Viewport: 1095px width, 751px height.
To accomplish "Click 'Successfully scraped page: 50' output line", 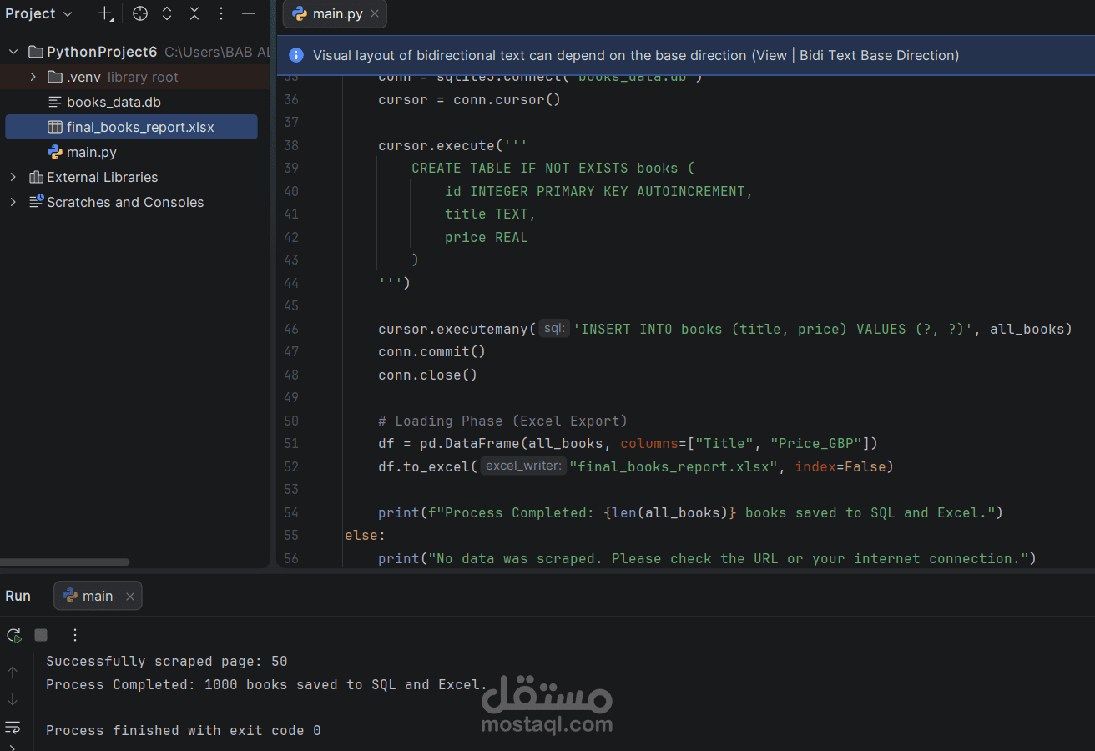I will tap(167, 661).
